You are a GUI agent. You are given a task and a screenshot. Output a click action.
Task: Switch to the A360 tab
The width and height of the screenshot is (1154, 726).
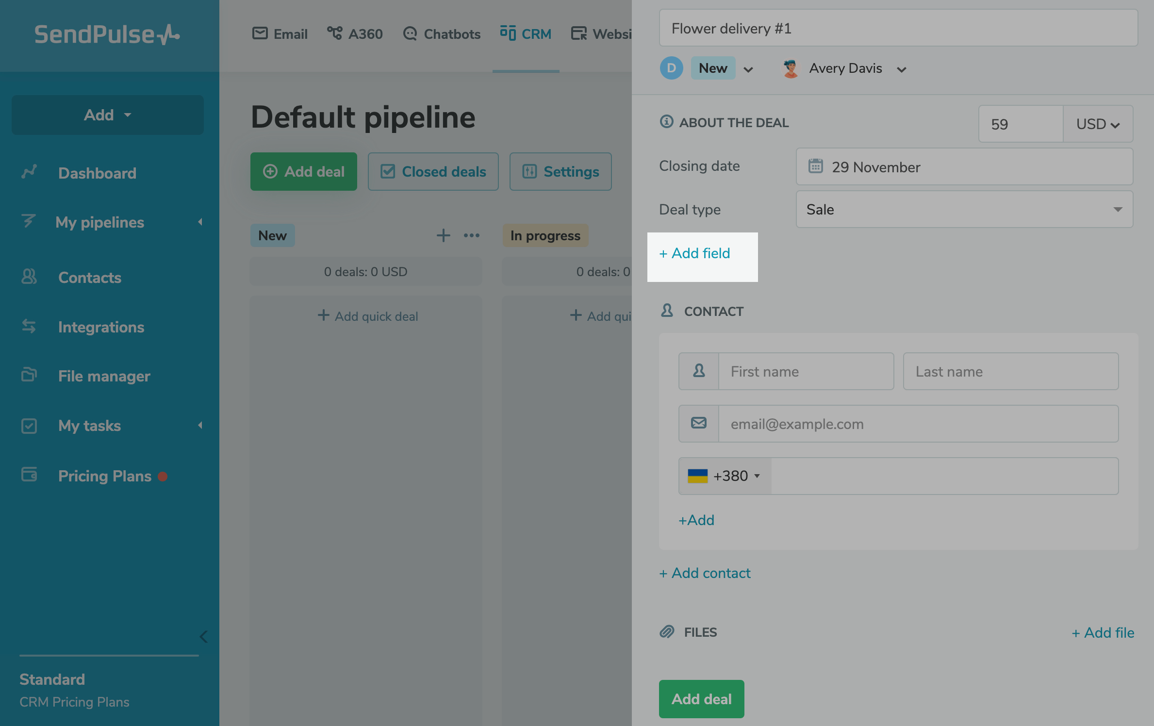[355, 34]
